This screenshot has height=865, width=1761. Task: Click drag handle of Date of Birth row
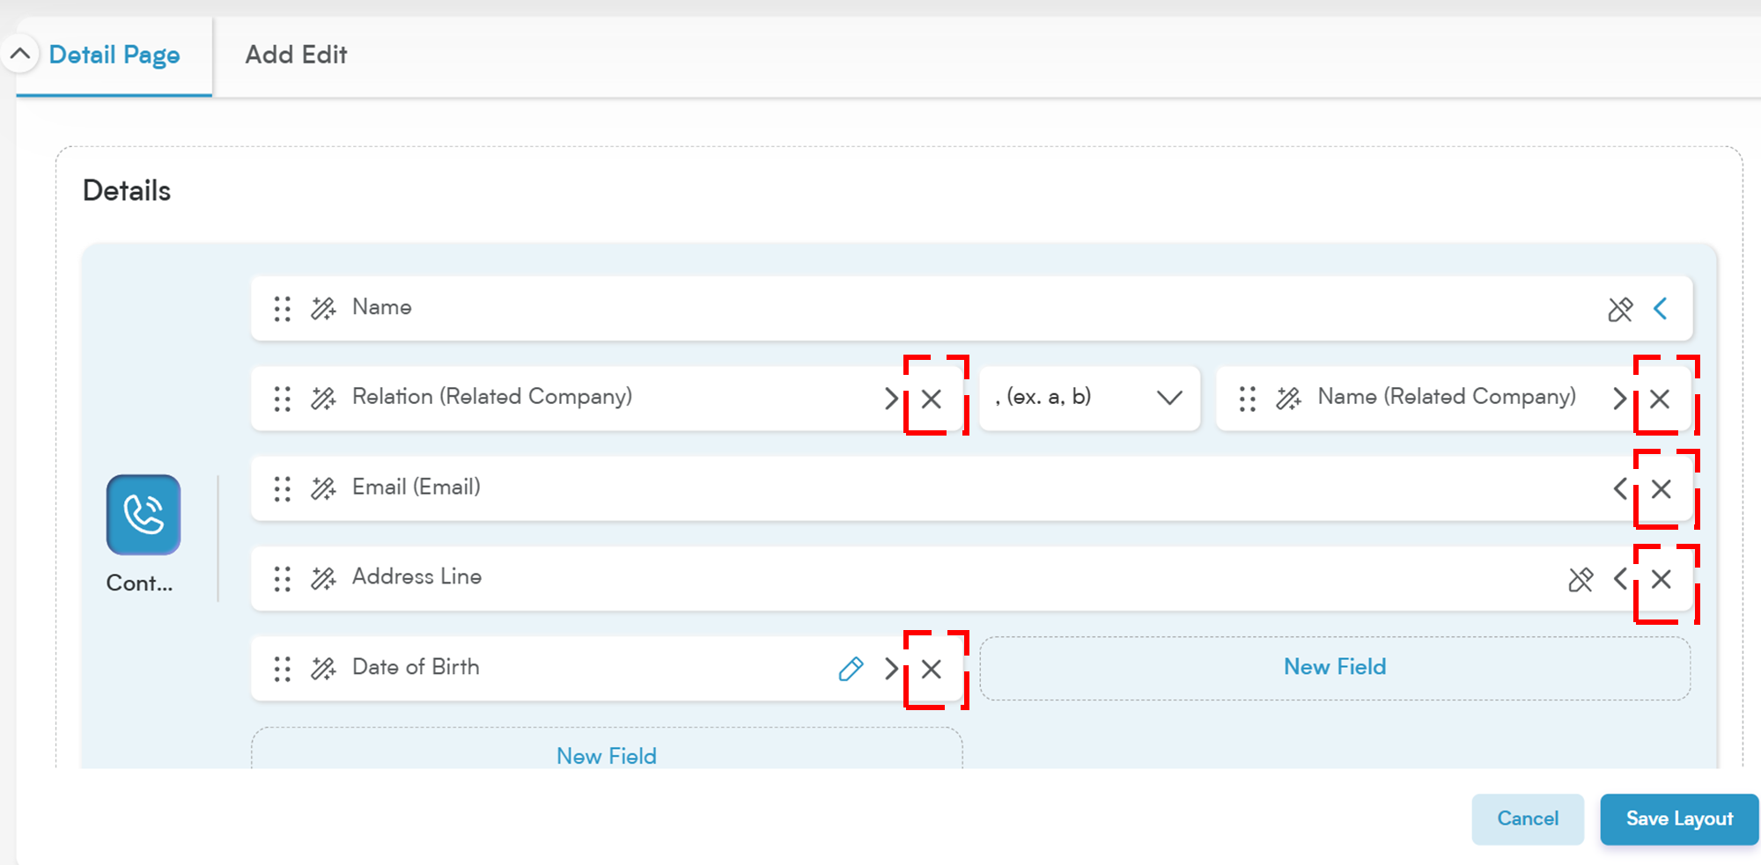[282, 669]
